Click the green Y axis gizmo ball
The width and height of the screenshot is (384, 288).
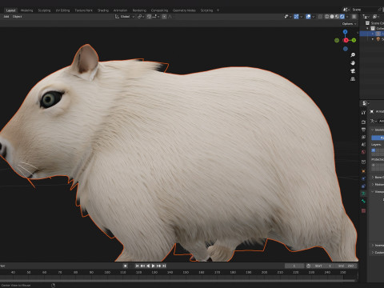(x=354, y=40)
